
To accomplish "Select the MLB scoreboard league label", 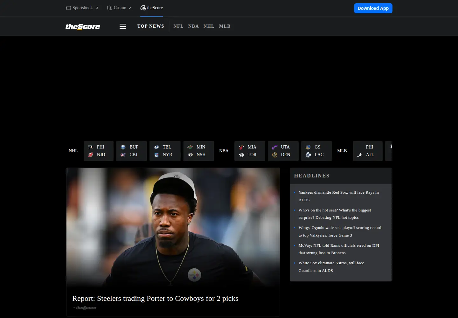I will pos(342,151).
